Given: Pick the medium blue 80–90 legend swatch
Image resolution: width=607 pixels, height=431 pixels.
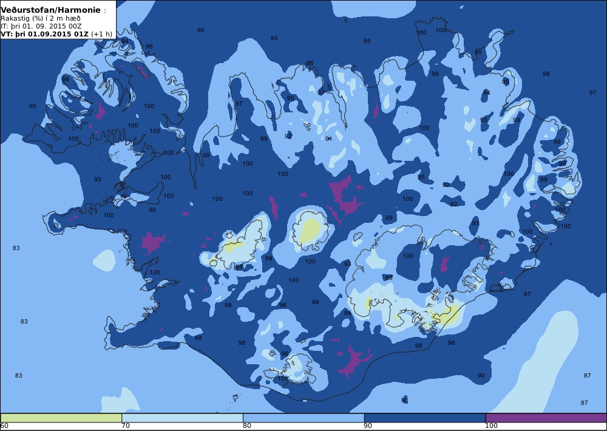Looking at the screenshot, I should (x=303, y=418).
